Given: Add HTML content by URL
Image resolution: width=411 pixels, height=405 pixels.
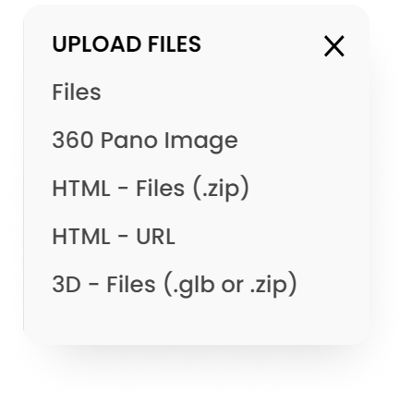Looking at the screenshot, I should tap(114, 237).
